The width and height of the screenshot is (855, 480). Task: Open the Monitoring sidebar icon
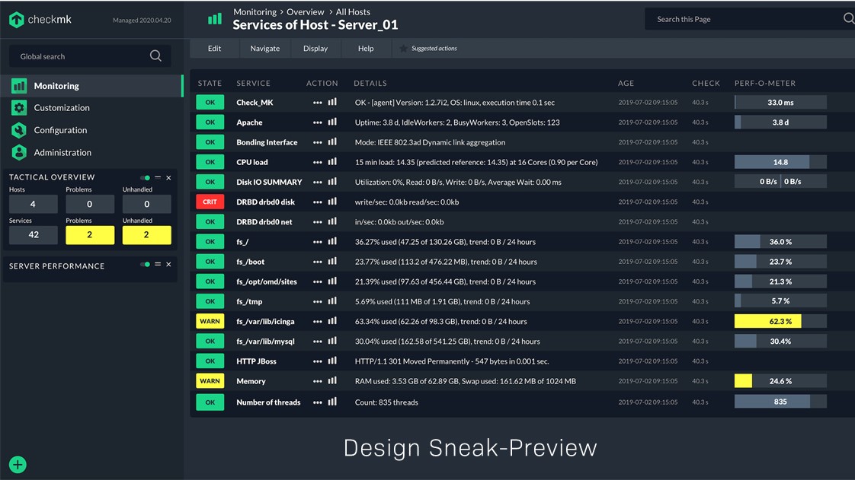point(19,86)
